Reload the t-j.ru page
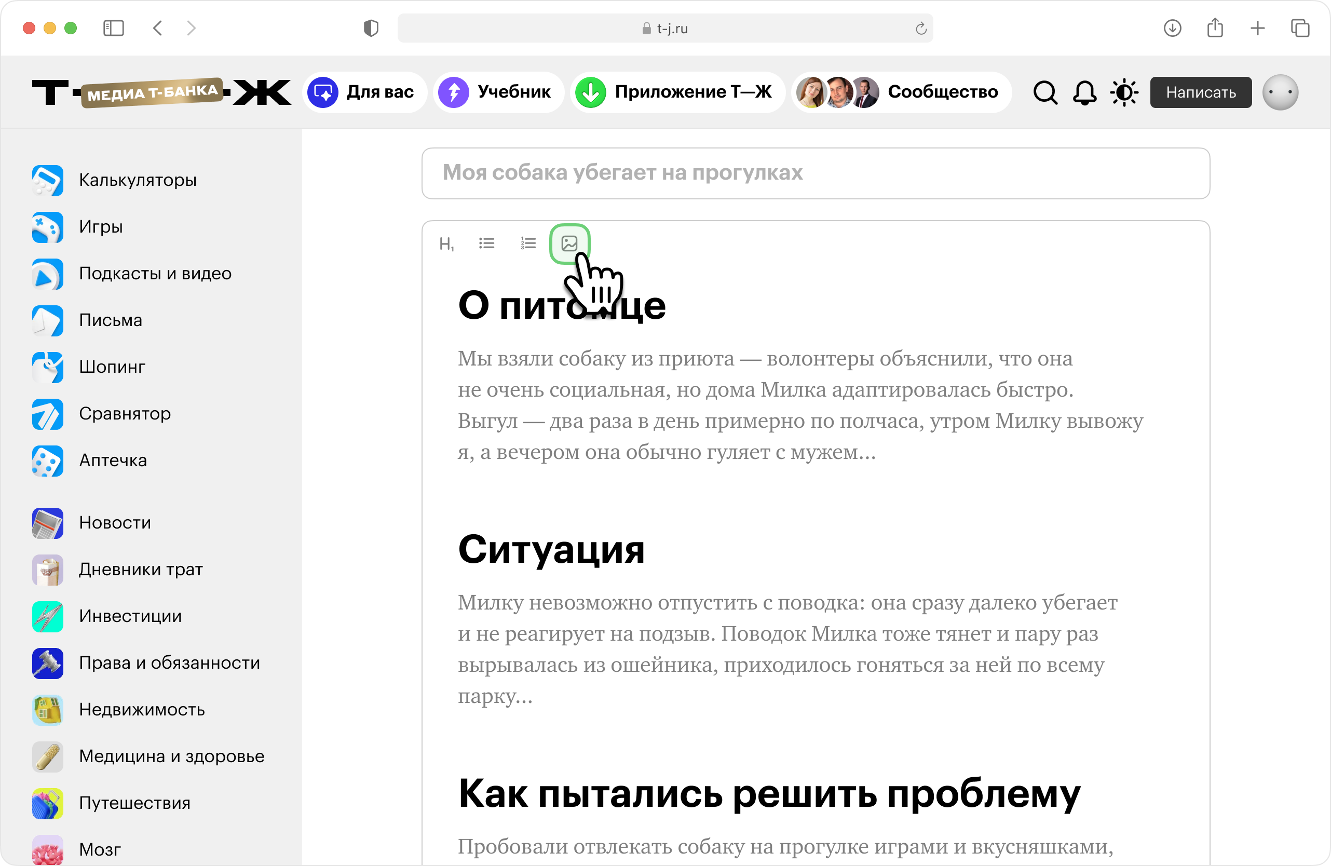 (x=920, y=29)
